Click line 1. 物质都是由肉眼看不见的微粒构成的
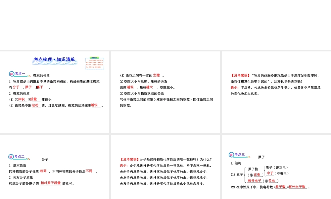This screenshot has height=199, width=331. click(54, 82)
